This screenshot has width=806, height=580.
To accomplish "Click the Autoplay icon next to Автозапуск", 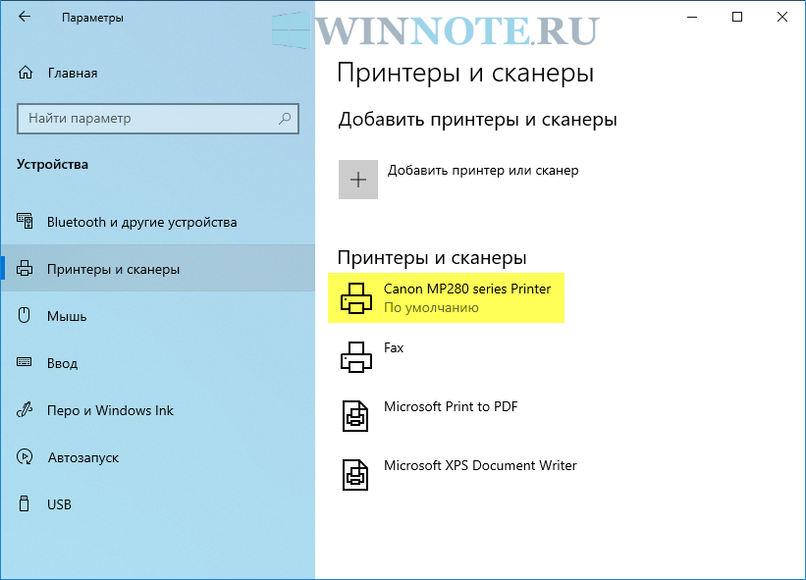I will click(26, 457).
